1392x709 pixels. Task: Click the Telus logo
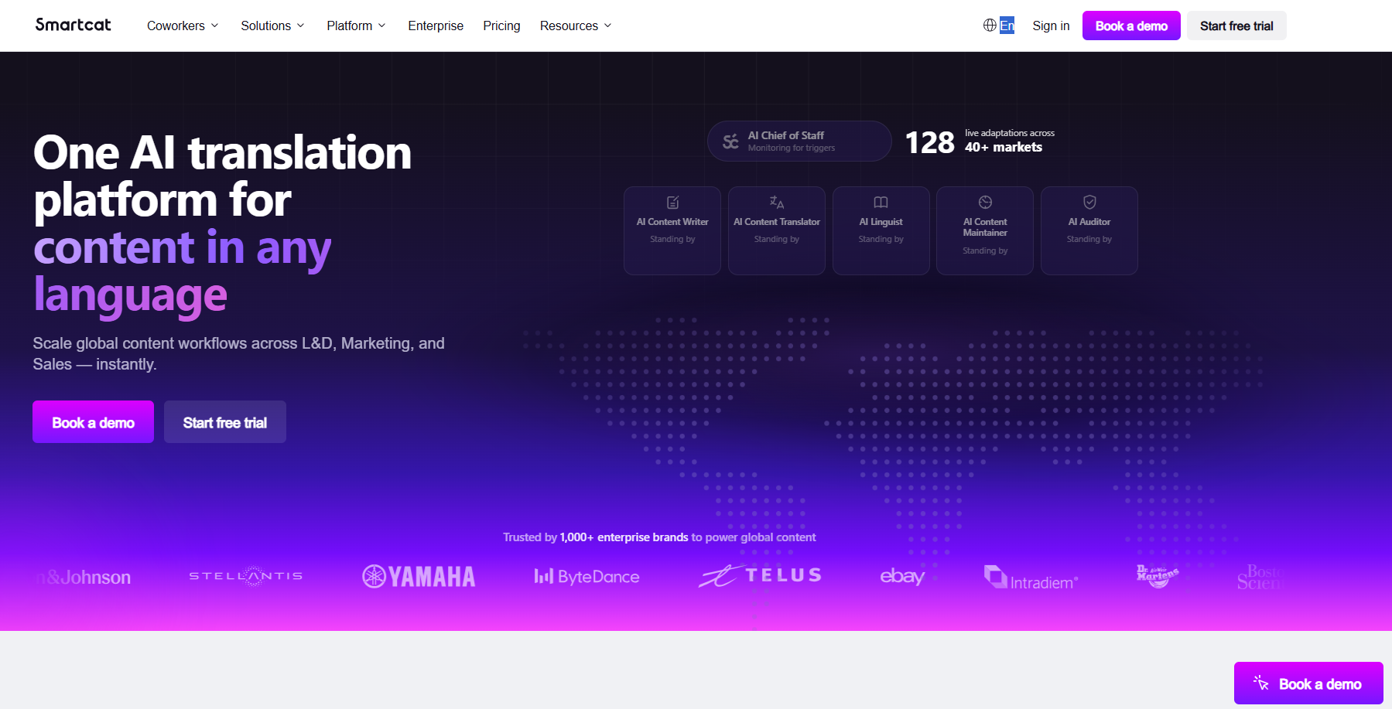coord(760,576)
